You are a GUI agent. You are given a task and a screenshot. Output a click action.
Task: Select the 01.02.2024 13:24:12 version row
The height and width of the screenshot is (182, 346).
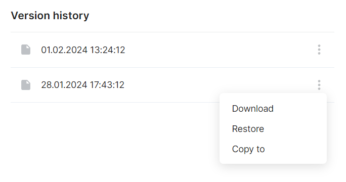coord(172,50)
